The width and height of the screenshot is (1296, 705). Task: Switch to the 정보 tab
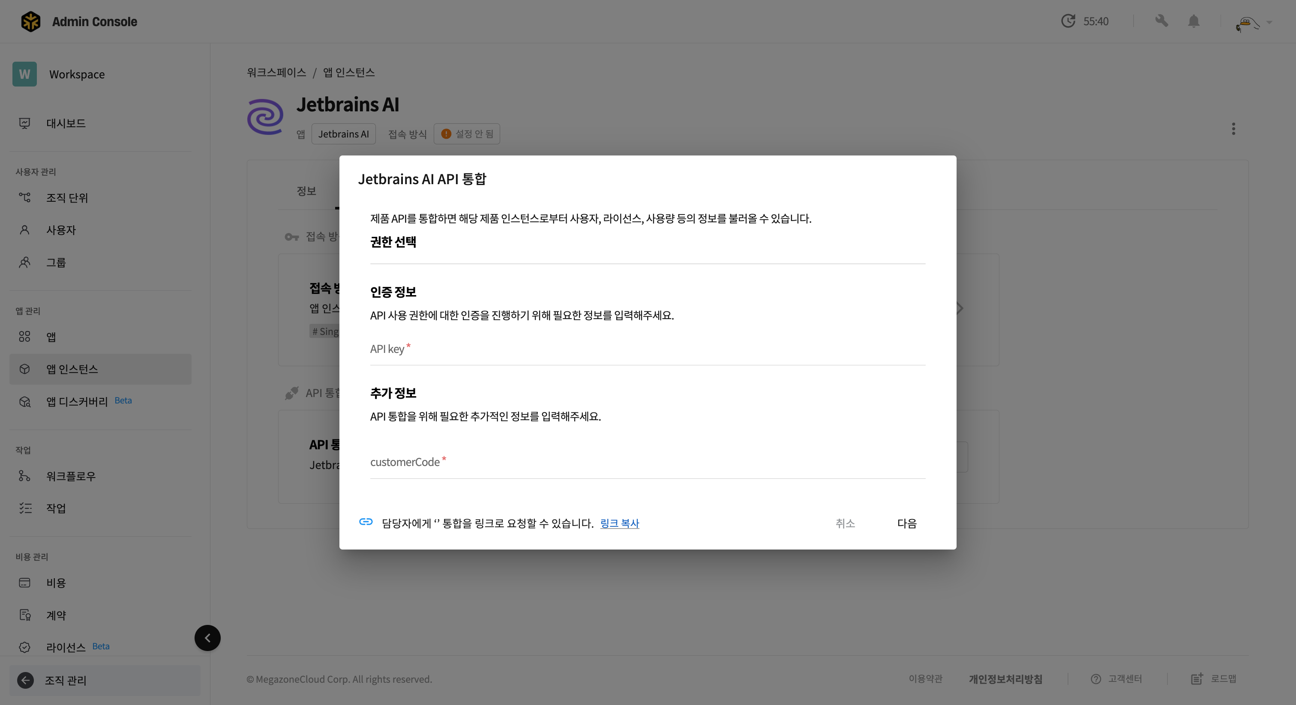coord(306,191)
